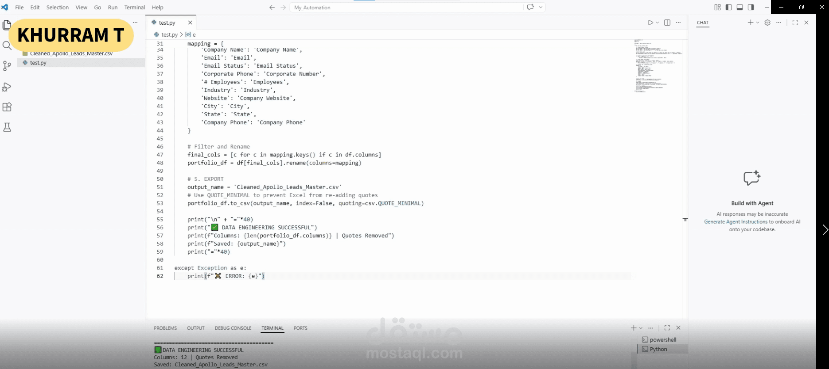Open the Selection menu
This screenshot has width=829, height=369.
point(58,8)
